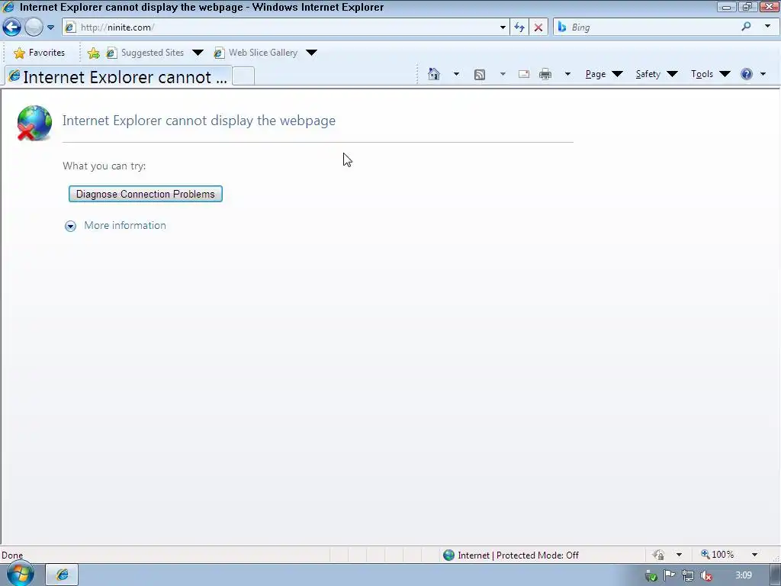Screen dimensions: 781x586
Task: Click the Action Center flag tray icon
Action: (x=670, y=575)
